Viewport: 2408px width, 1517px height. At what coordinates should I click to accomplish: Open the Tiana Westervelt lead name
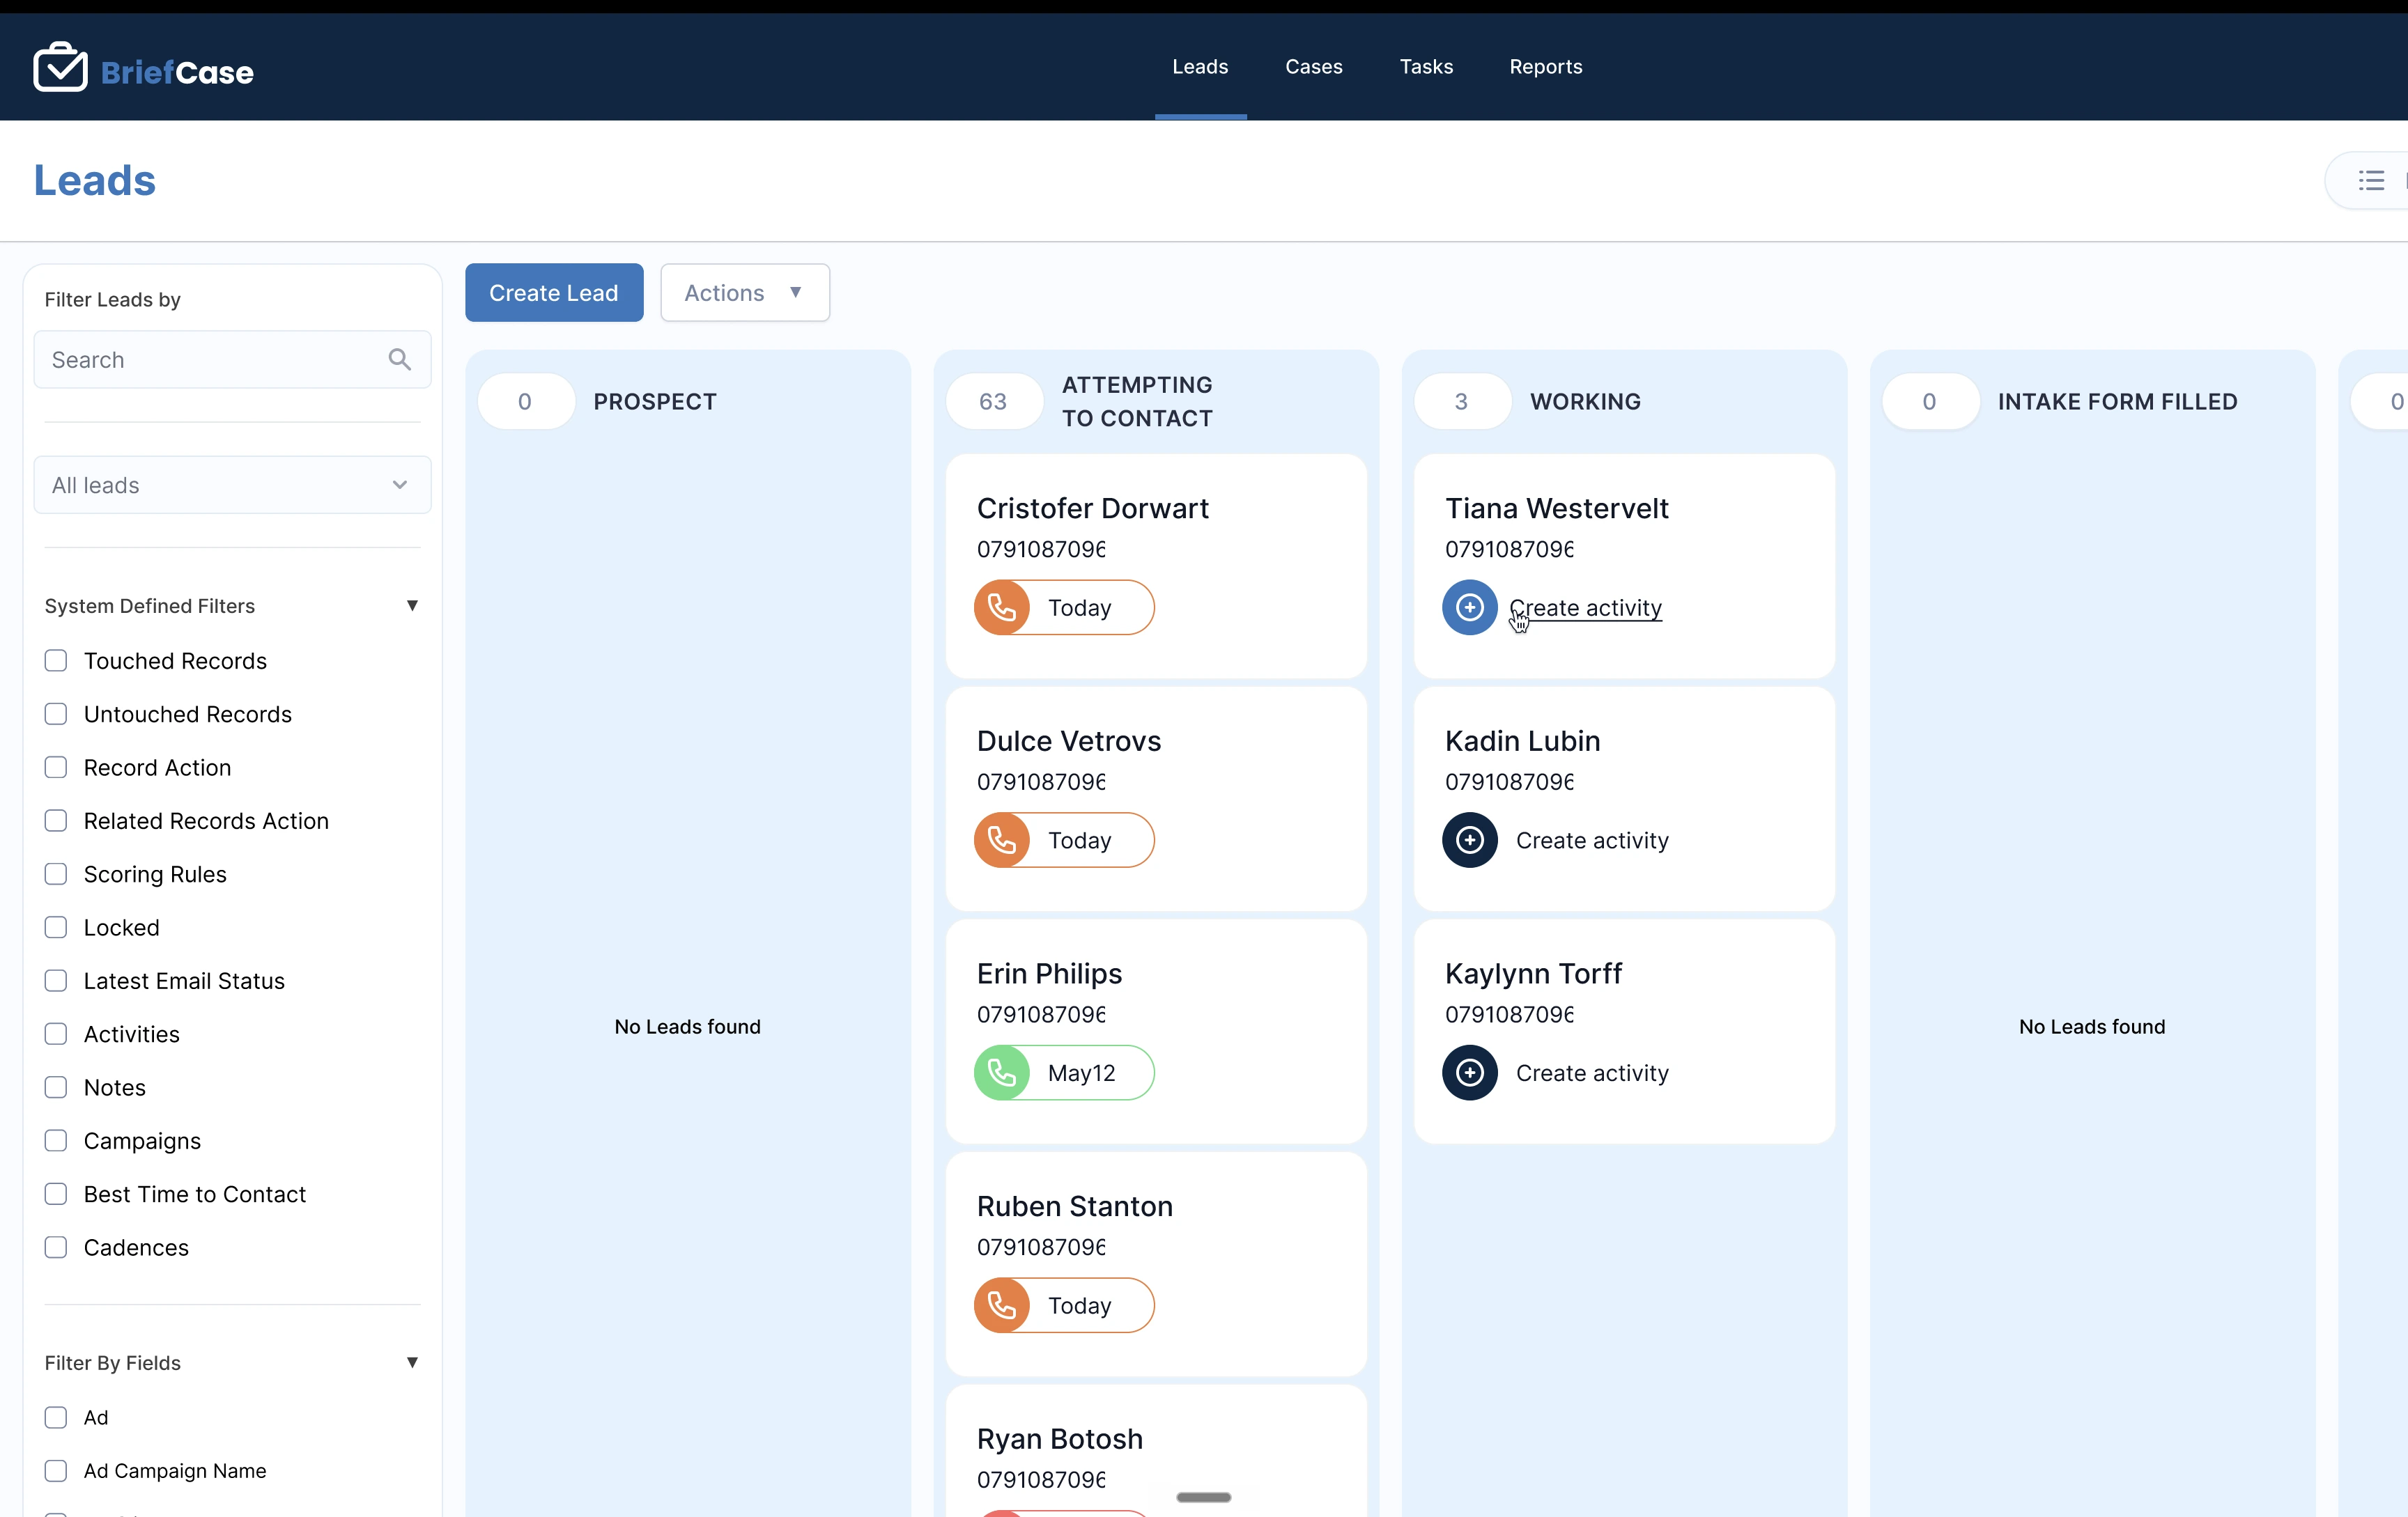[1556, 508]
